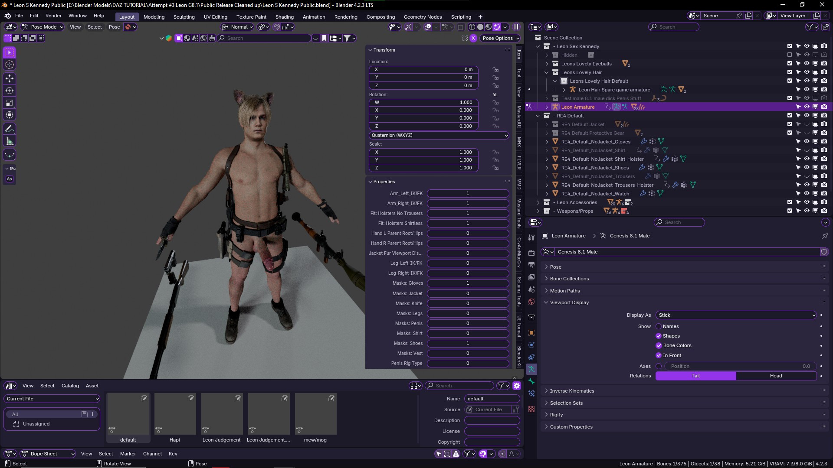Select the Measure tool
Image resolution: width=833 pixels, height=468 pixels.
click(x=10, y=141)
